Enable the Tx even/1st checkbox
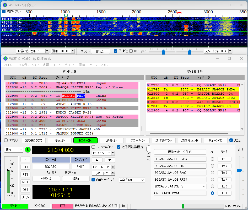This screenshot has width=248, height=210. tap(93, 147)
